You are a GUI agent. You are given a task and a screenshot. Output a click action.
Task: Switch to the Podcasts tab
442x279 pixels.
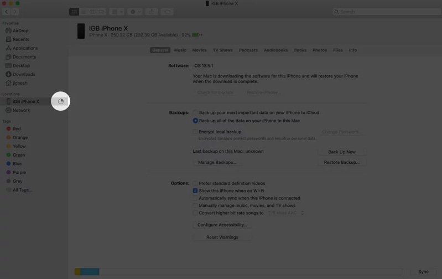point(248,50)
